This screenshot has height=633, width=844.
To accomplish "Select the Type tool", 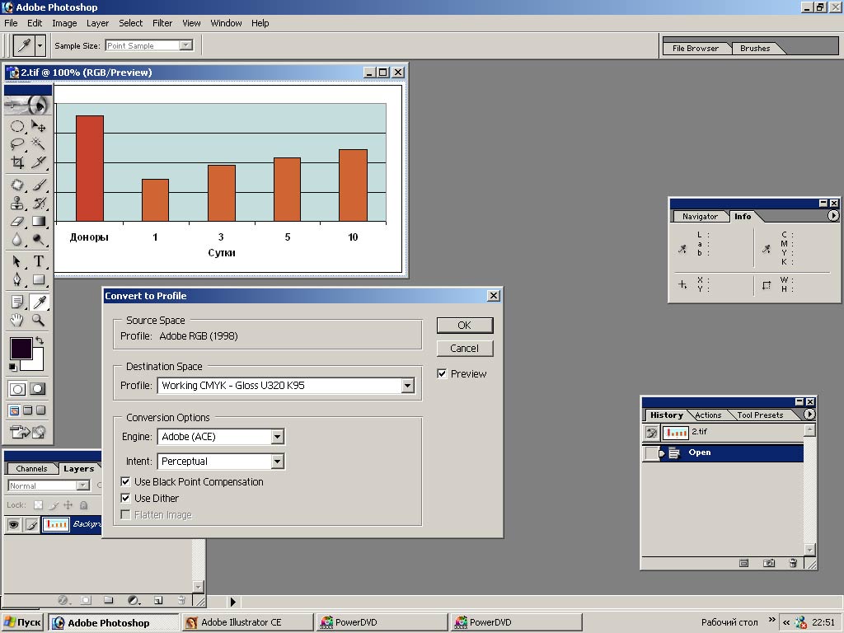I will tap(38, 261).
